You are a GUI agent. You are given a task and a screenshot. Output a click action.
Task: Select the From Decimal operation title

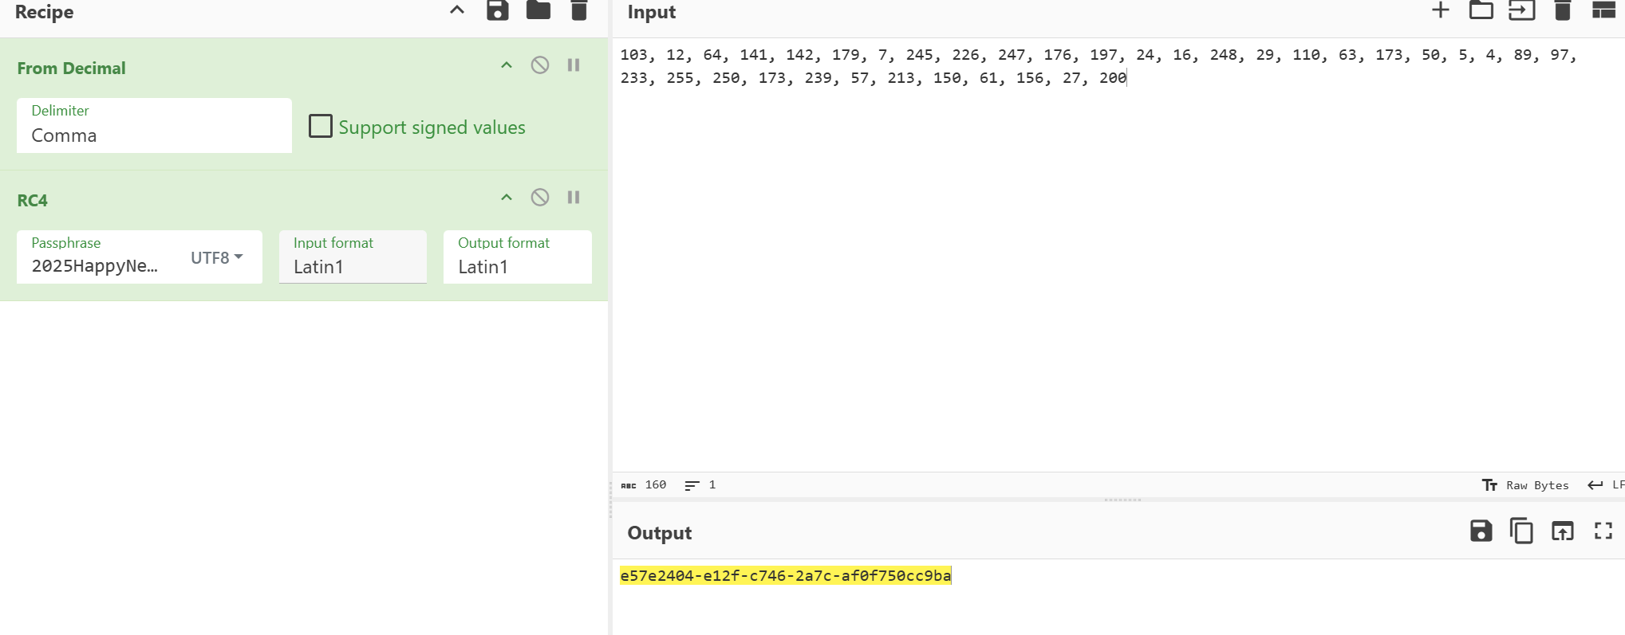coord(72,69)
